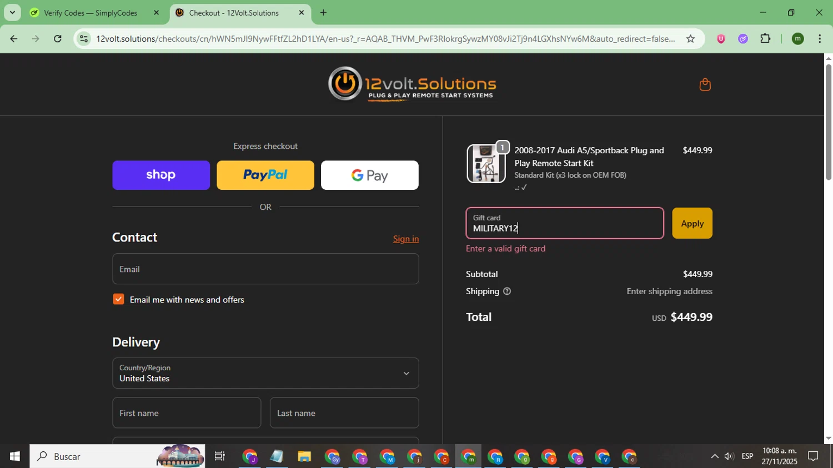The width and height of the screenshot is (833, 468).
Task: Apply the gift card code
Action: [x=692, y=223]
